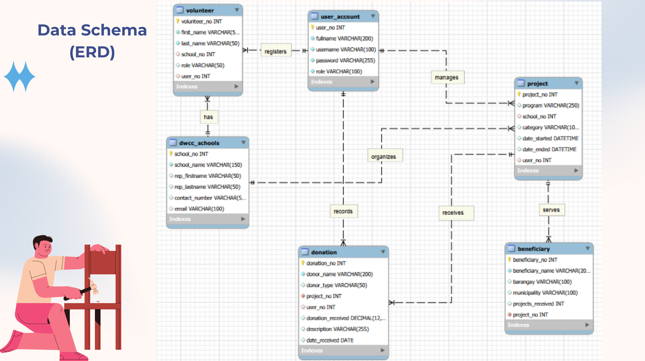Expand Indexes in dwcc_schools table
645x361 pixels.
click(243, 219)
